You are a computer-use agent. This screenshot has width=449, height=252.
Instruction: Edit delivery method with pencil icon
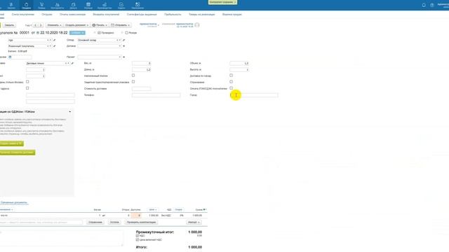[72, 64]
